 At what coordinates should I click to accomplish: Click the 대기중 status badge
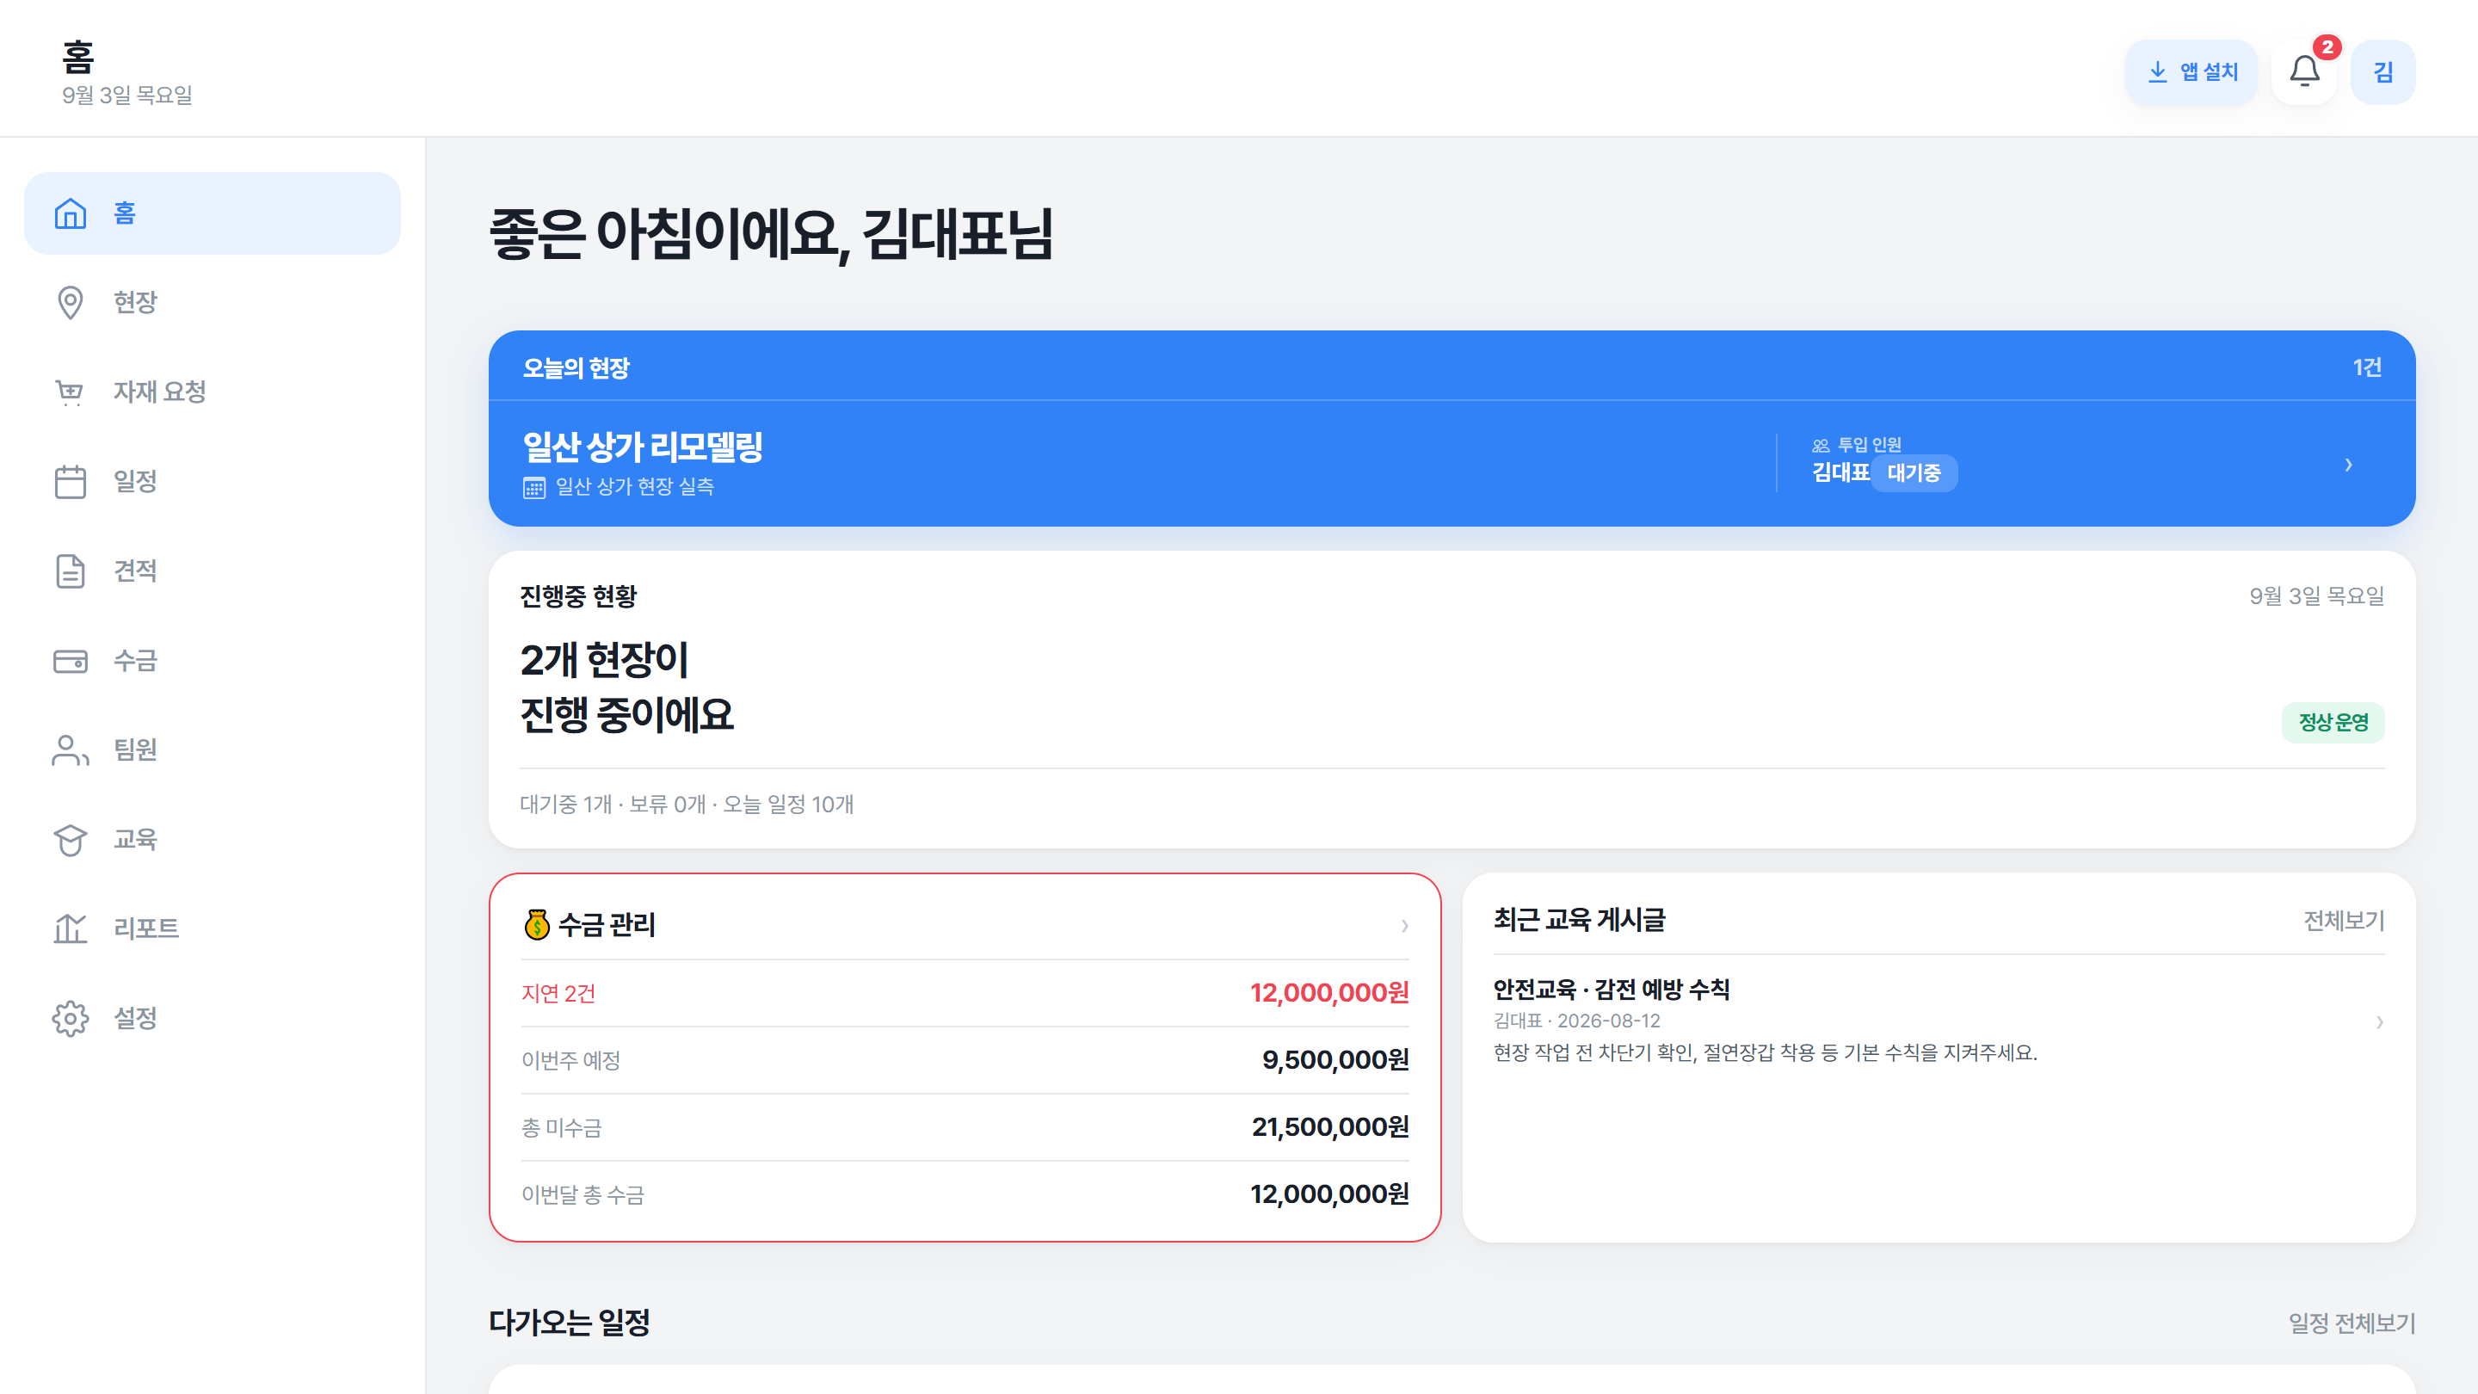point(1914,473)
